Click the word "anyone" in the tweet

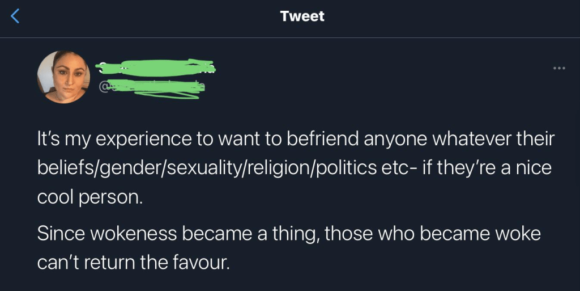(x=391, y=140)
